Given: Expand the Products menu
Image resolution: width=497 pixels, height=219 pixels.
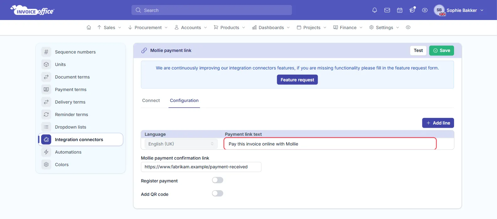Looking at the screenshot, I should [230, 28].
